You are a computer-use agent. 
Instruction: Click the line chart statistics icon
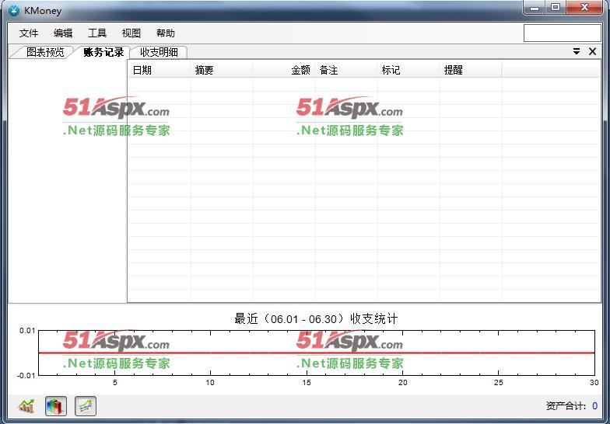(26, 406)
